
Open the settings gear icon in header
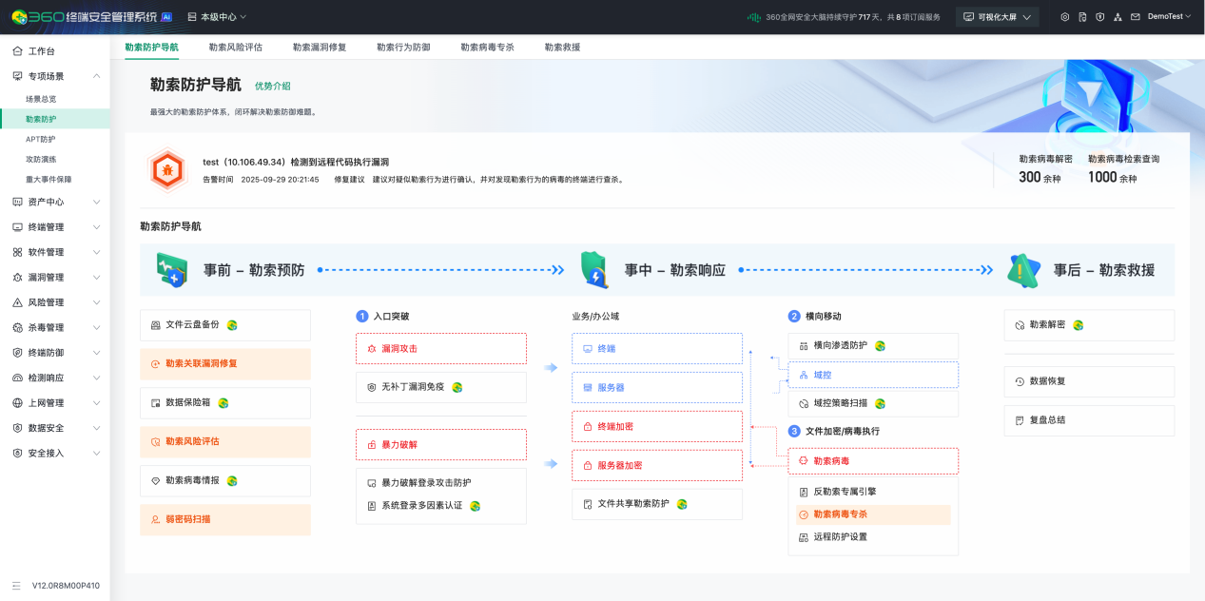tap(1064, 16)
